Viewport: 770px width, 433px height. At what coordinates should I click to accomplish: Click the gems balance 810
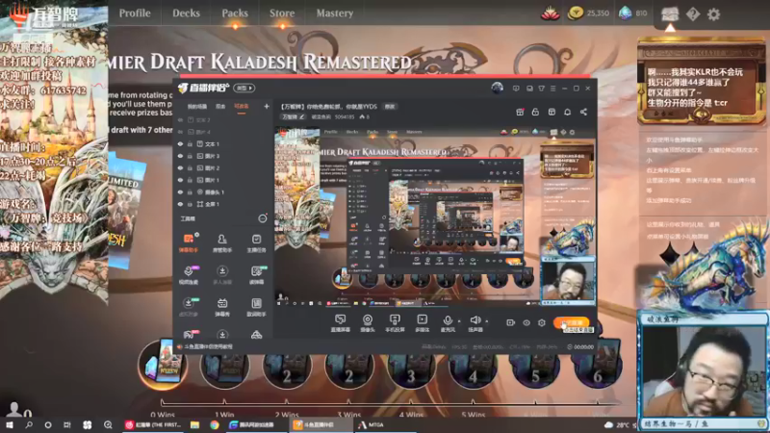[633, 13]
